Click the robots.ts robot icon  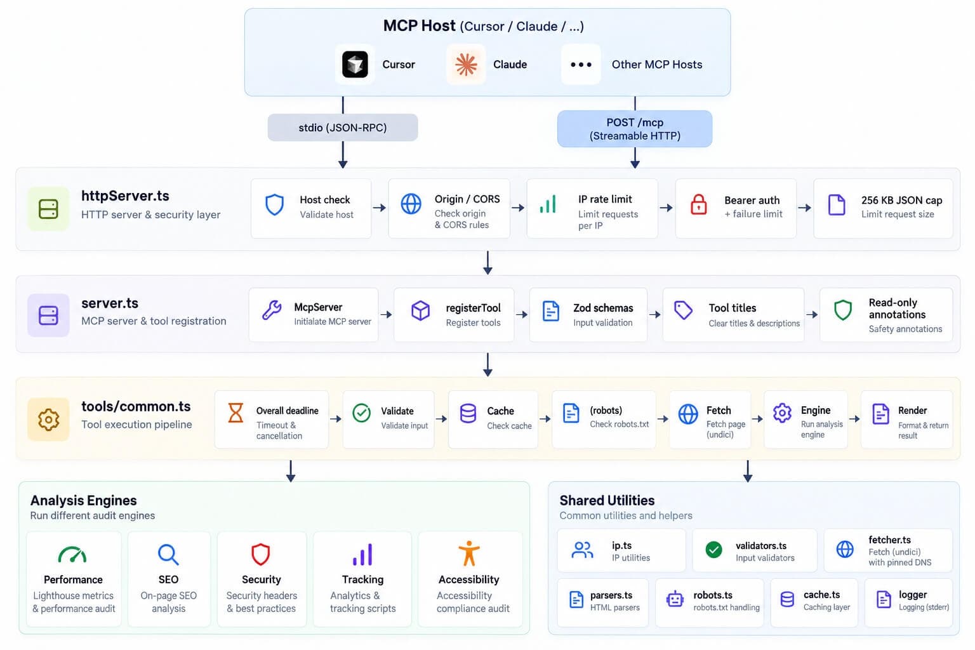675,599
